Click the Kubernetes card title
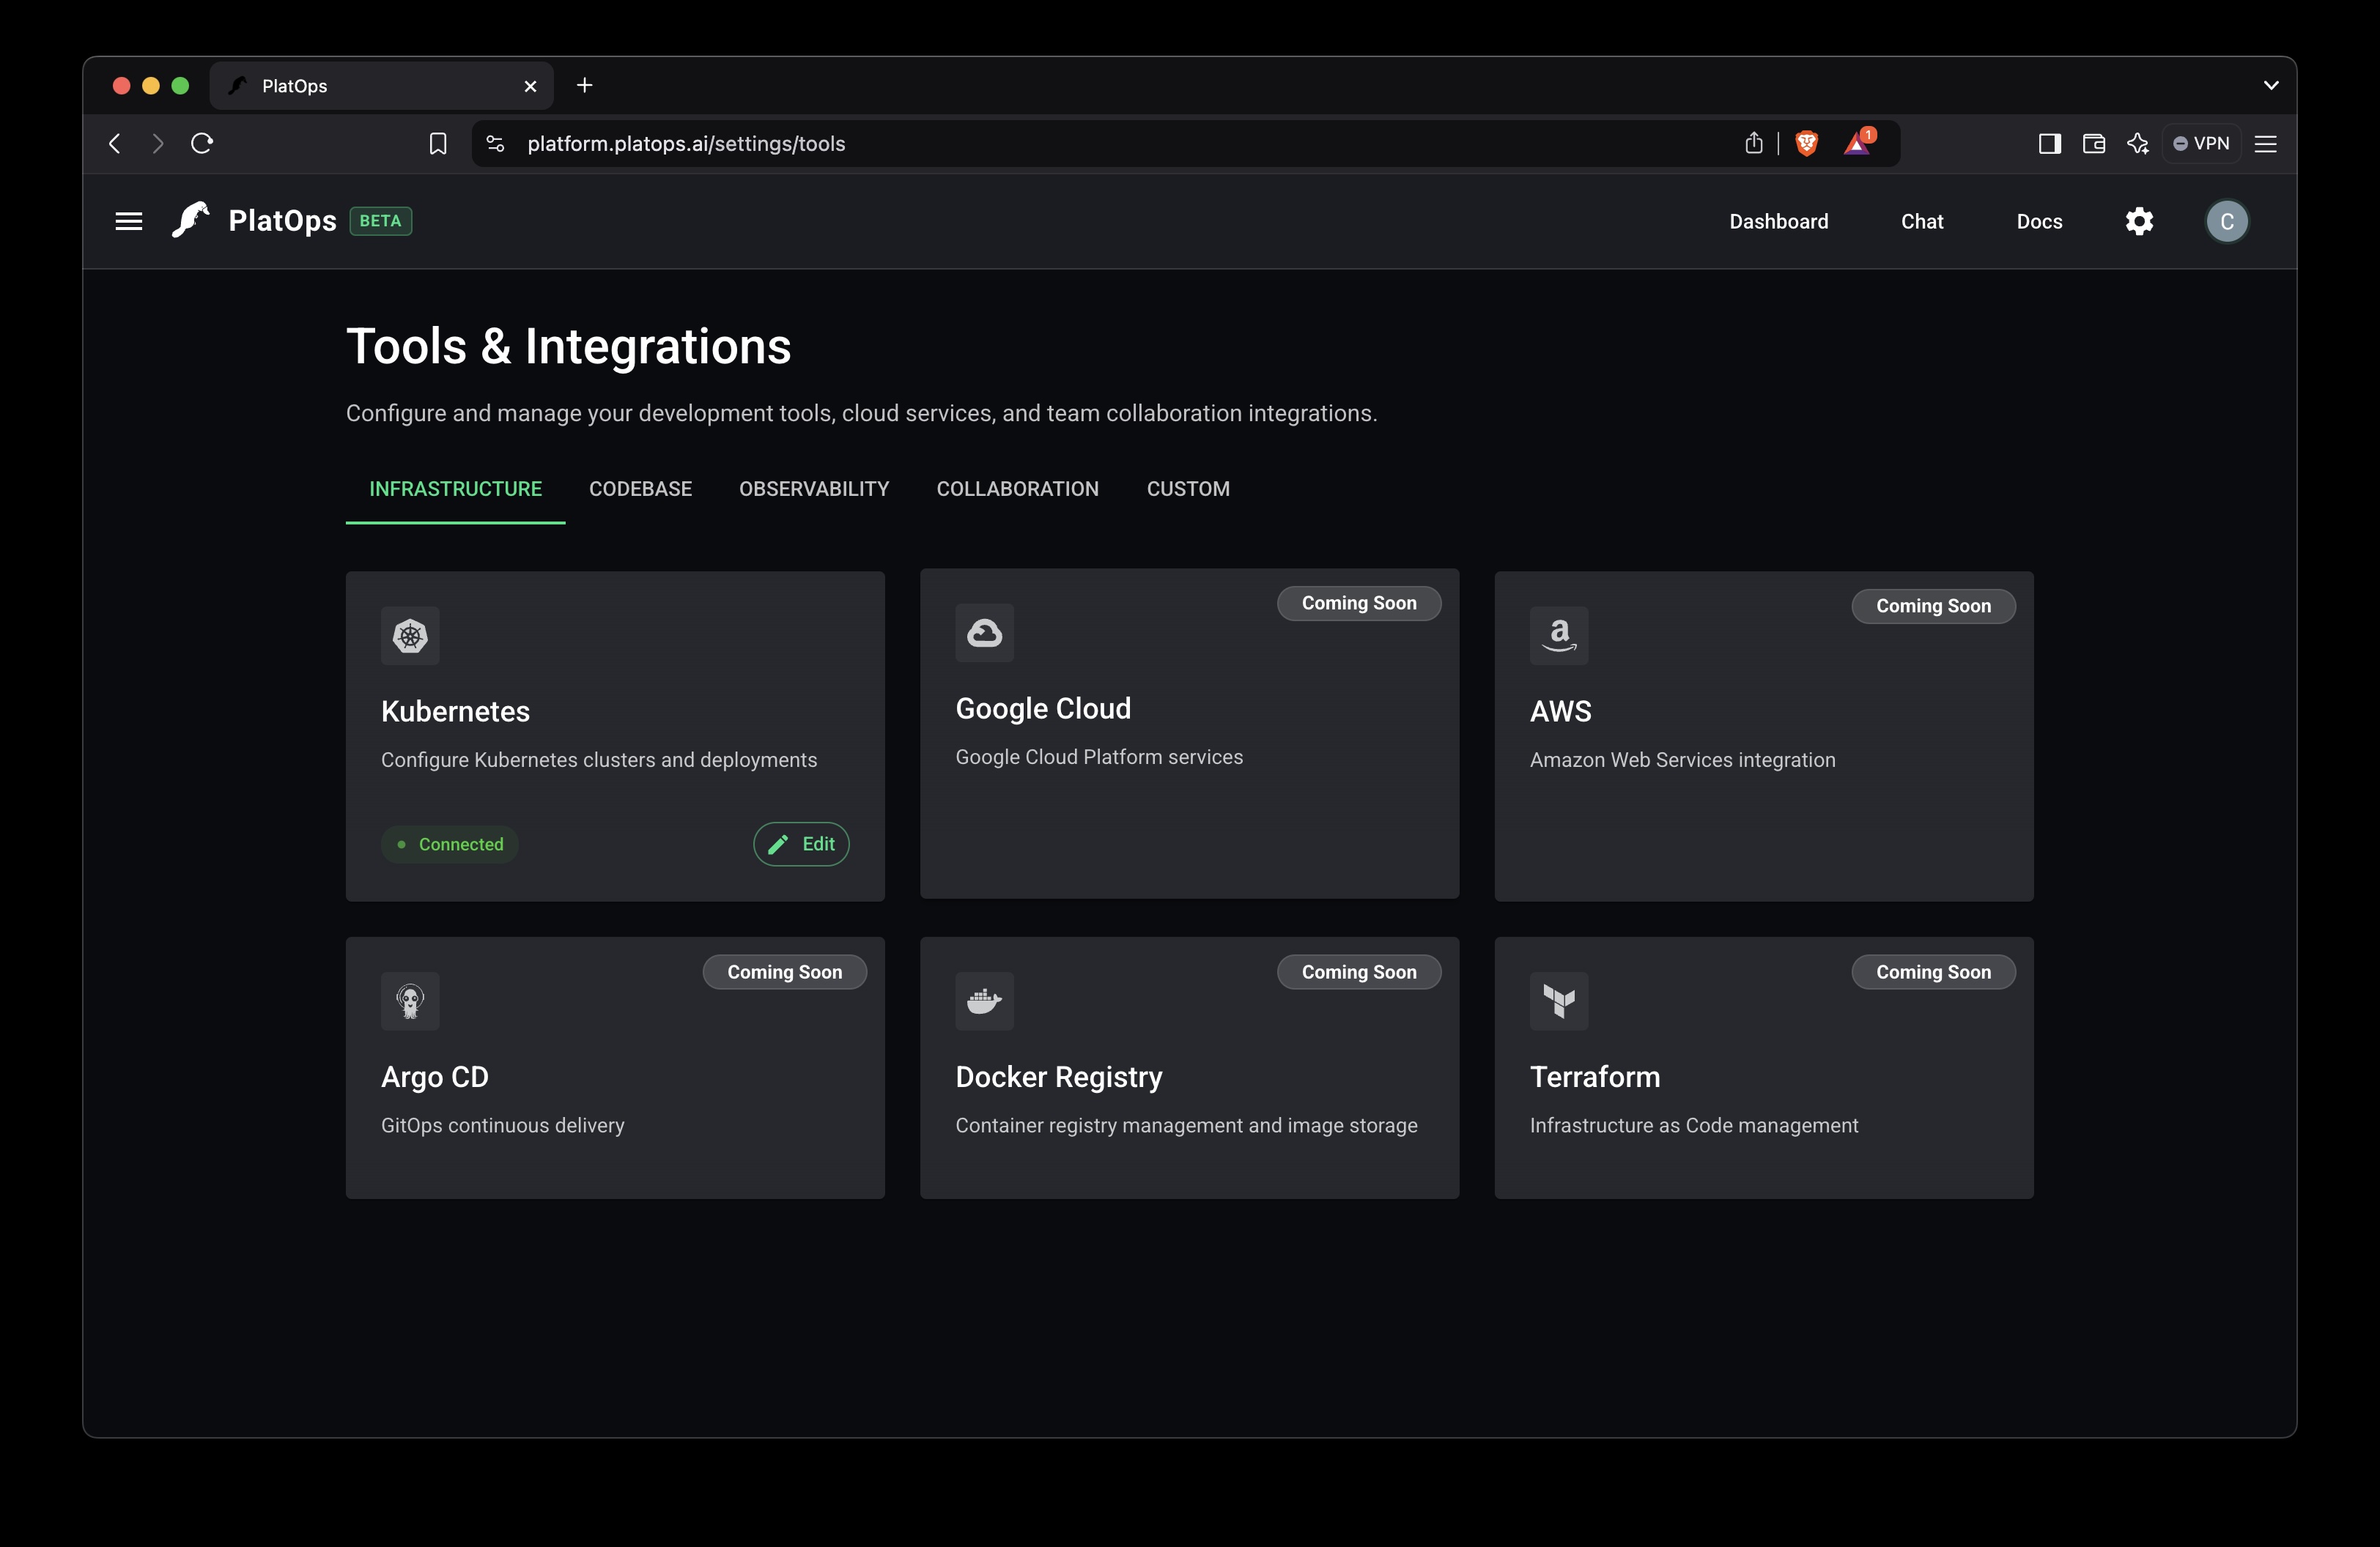Screen dimensions: 2380x1547 pos(455,711)
